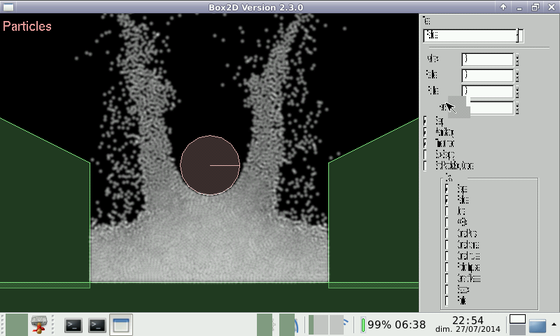This screenshot has height=336, width=560.
Task: Turn off drawing of Shapes
Action: pos(447,189)
